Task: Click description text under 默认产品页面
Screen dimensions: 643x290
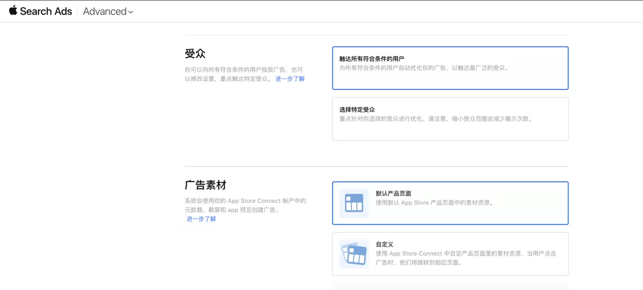Action: (x=434, y=203)
